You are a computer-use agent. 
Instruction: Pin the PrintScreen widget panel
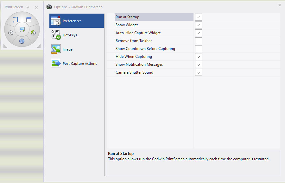click(28, 7)
